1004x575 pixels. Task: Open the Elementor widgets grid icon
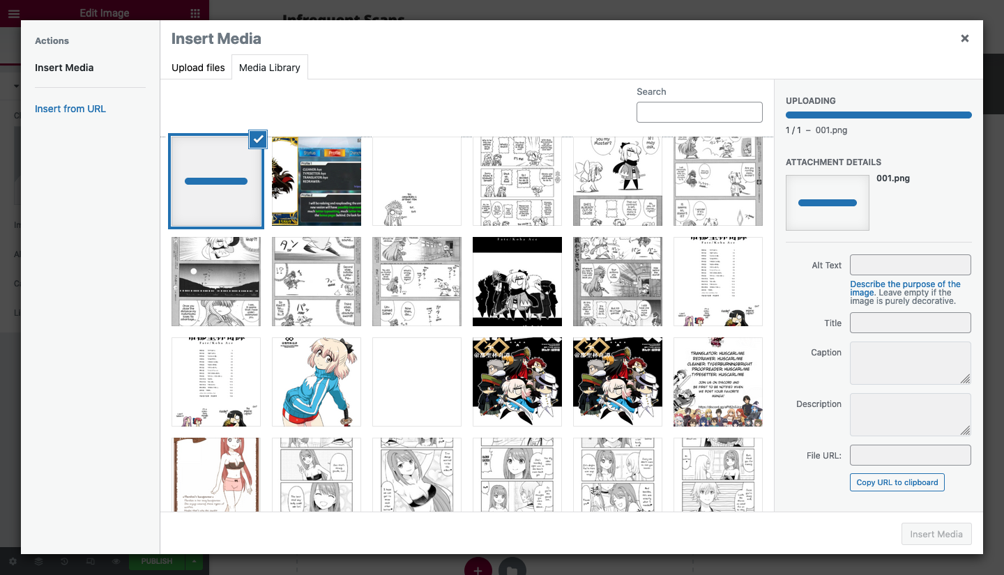(195, 13)
